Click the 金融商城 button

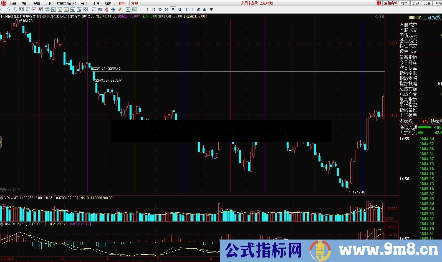pos(391,3)
